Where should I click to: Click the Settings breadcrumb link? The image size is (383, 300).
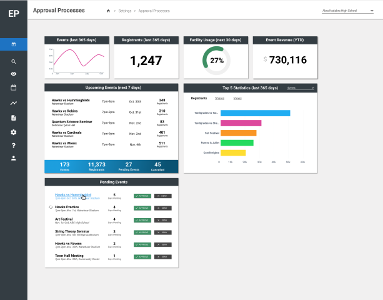coord(125,11)
